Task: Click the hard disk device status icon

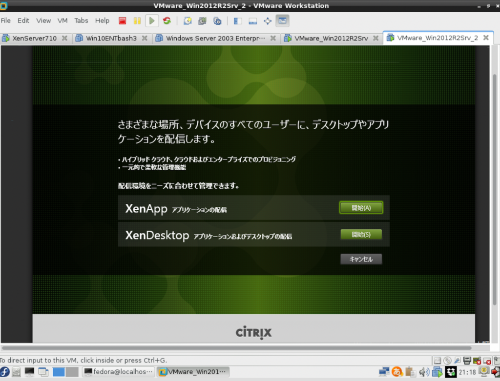Action: click(437, 361)
